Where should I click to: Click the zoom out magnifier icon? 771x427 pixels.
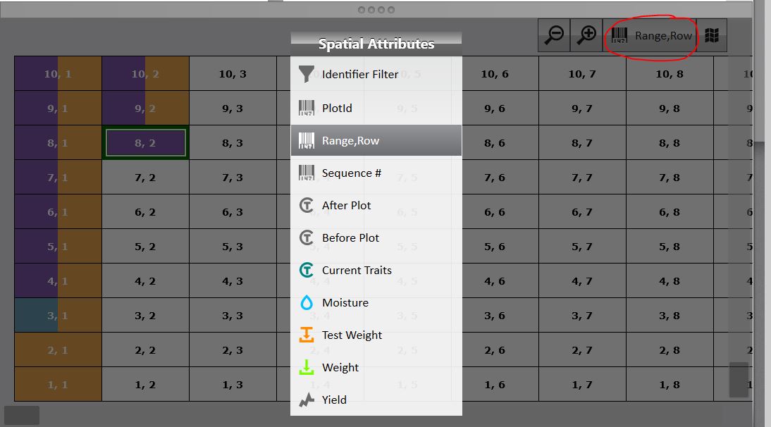pyautogui.click(x=555, y=35)
